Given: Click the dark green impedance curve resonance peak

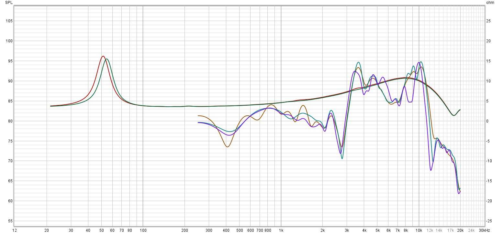Looking at the screenshot, I should pyautogui.click(x=106, y=59).
